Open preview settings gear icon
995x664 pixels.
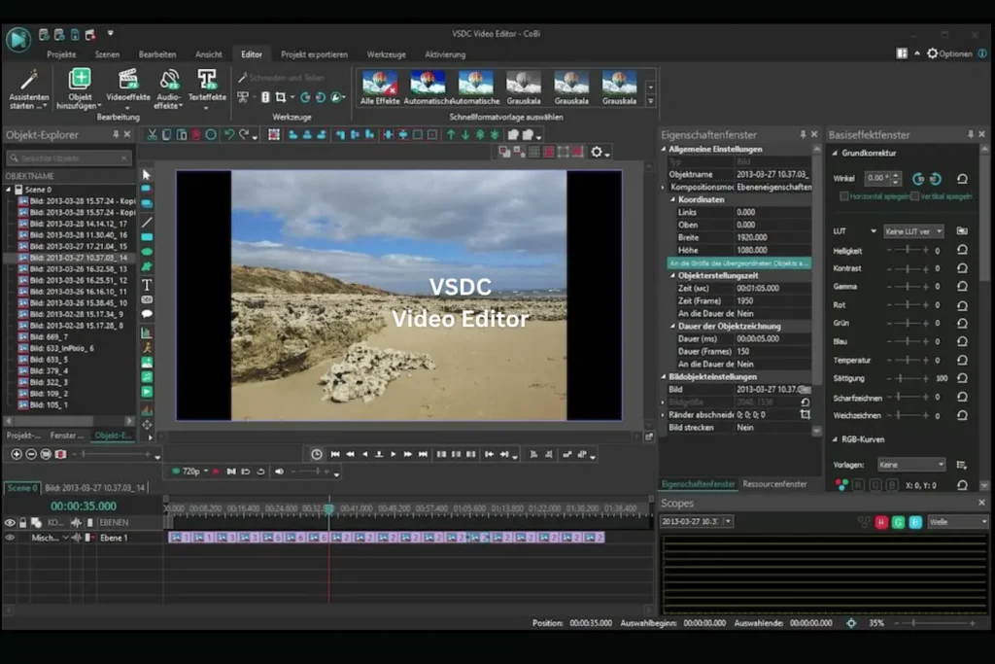point(597,152)
